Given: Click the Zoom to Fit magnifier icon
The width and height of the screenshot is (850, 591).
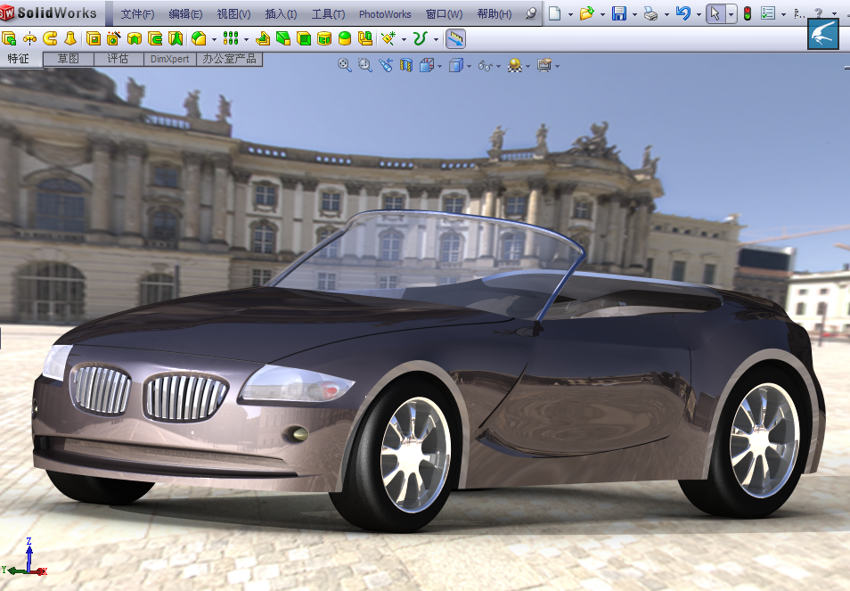Looking at the screenshot, I should 344,66.
